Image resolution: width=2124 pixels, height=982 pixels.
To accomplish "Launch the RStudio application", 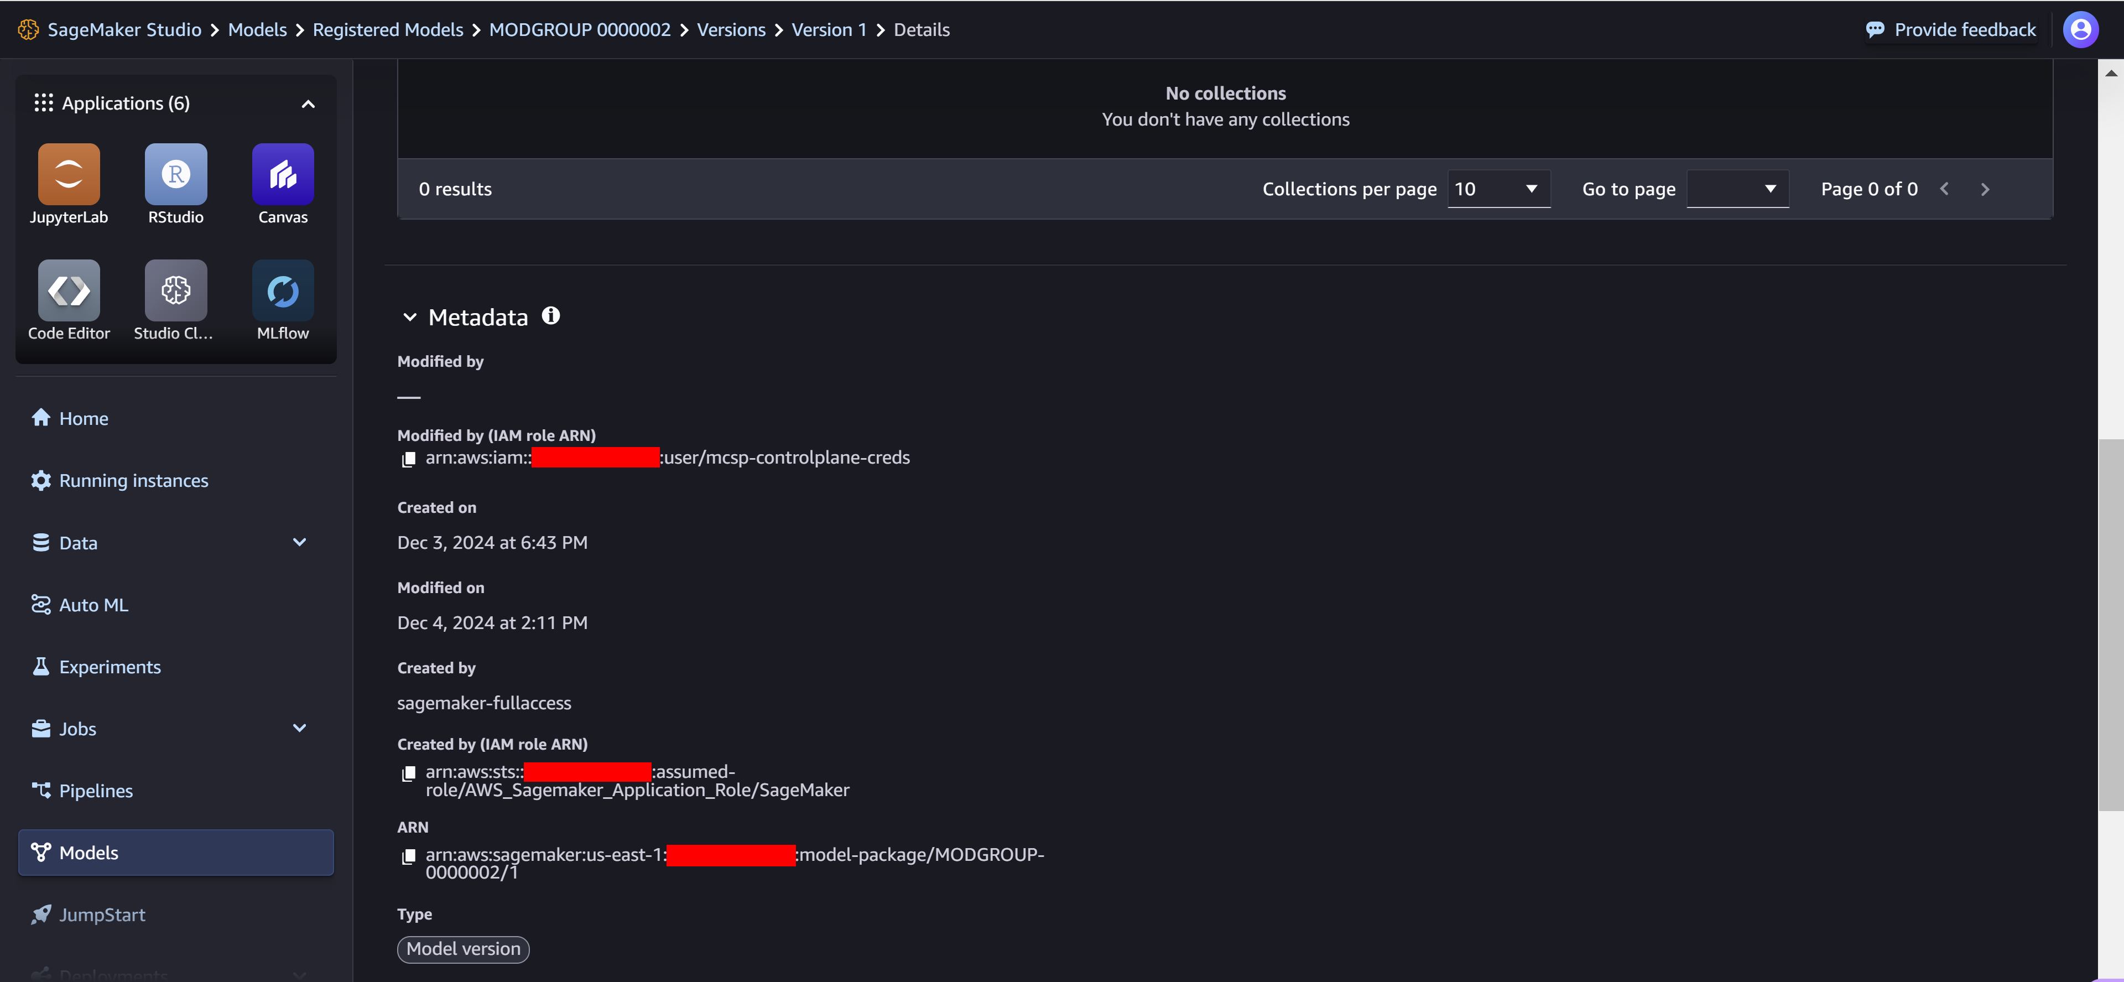I will coord(175,174).
